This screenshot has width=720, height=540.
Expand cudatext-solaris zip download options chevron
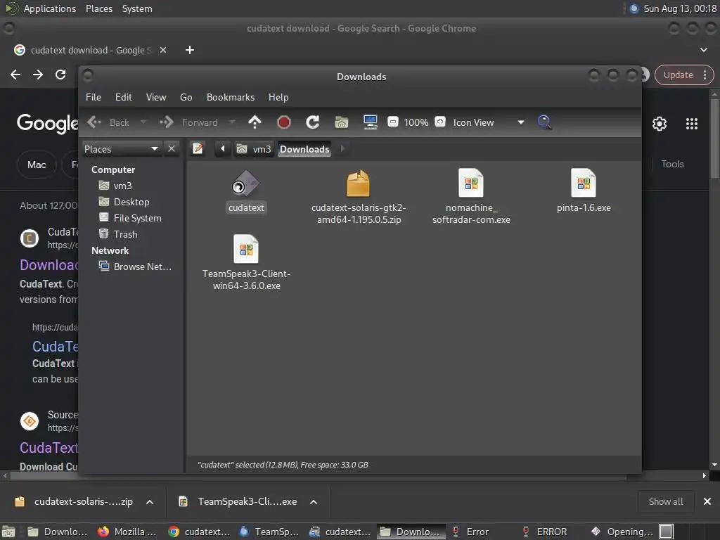(150, 502)
